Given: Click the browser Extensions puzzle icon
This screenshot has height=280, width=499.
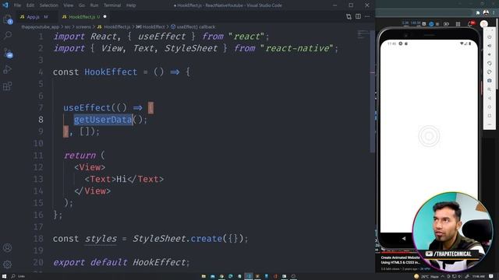Looking at the screenshot, I should click(x=478, y=12).
